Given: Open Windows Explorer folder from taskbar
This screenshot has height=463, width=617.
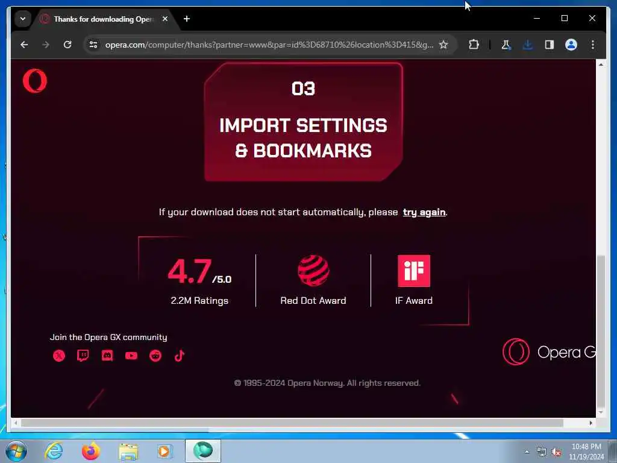Looking at the screenshot, I should (x=128, y=451).
